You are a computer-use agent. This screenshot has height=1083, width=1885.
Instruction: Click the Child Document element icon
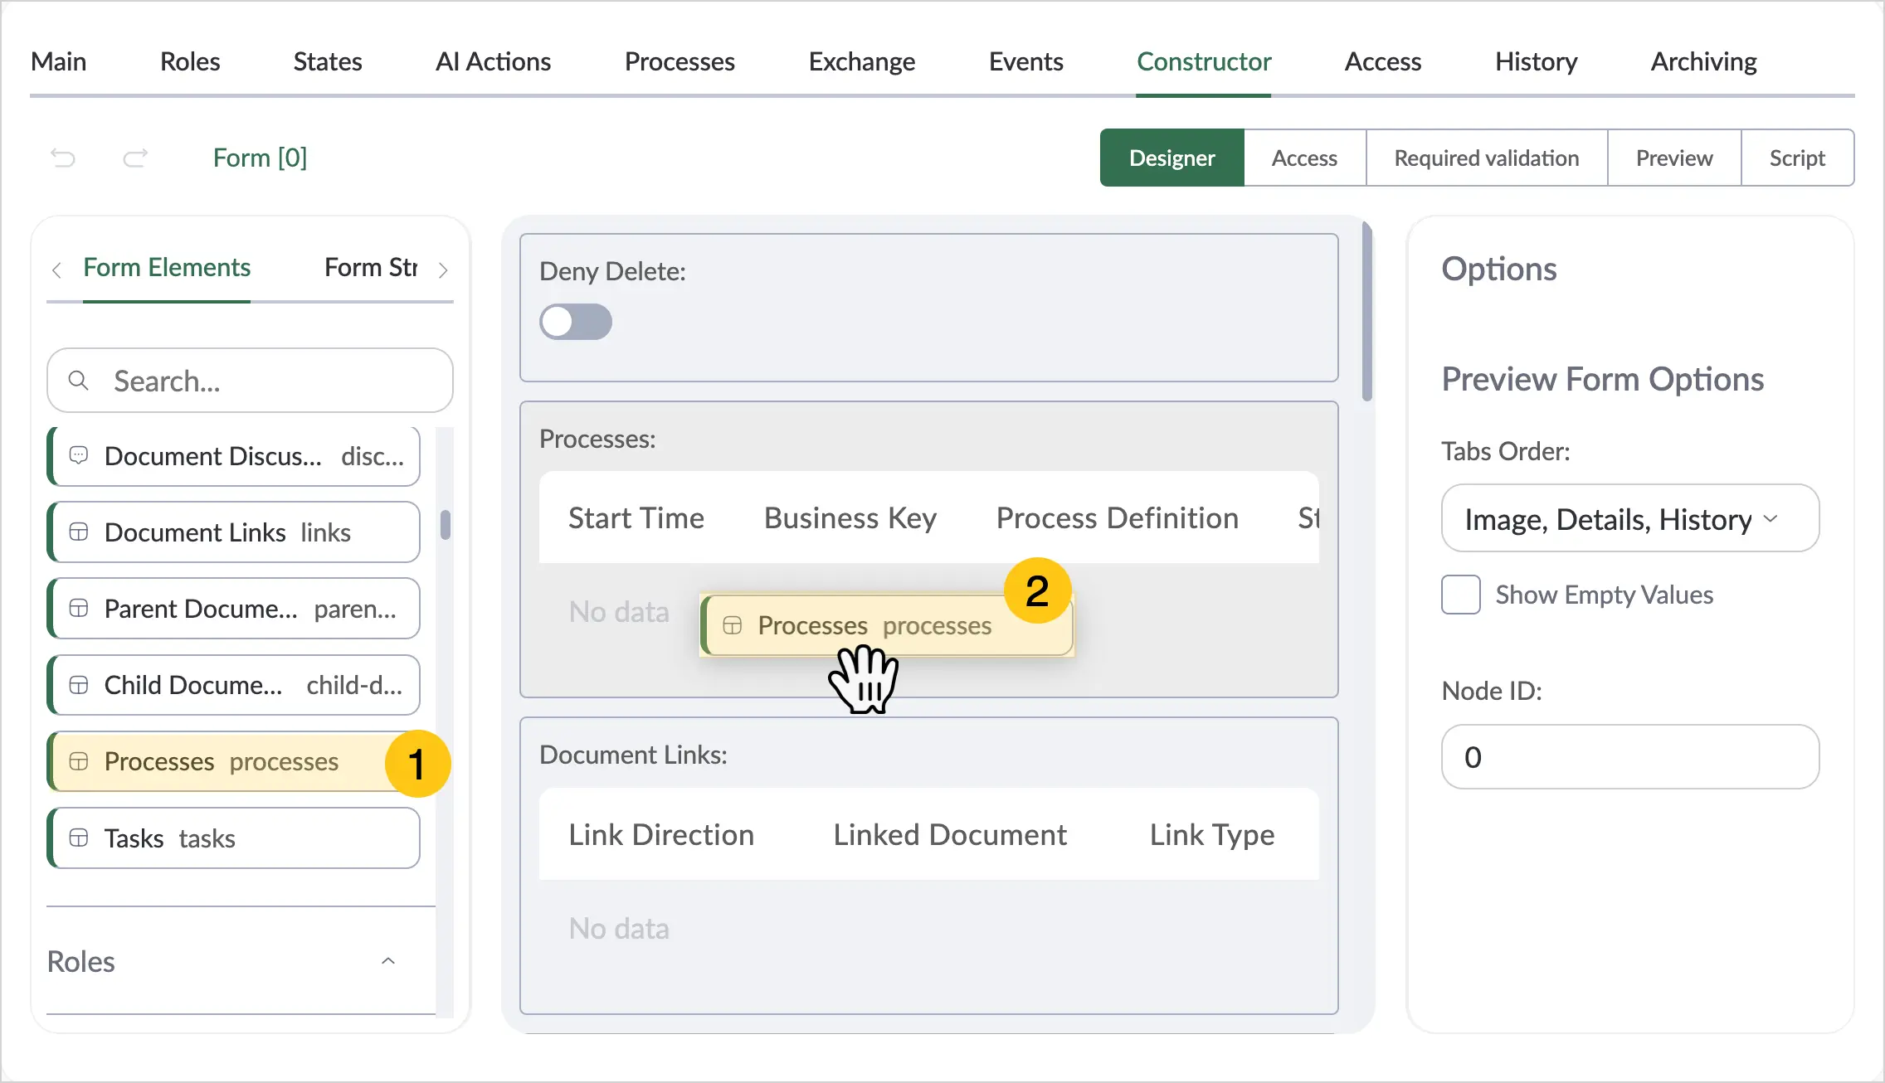[x=79, y=684]
